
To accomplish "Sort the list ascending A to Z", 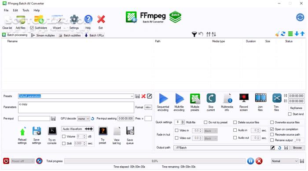I will (209, 34).
